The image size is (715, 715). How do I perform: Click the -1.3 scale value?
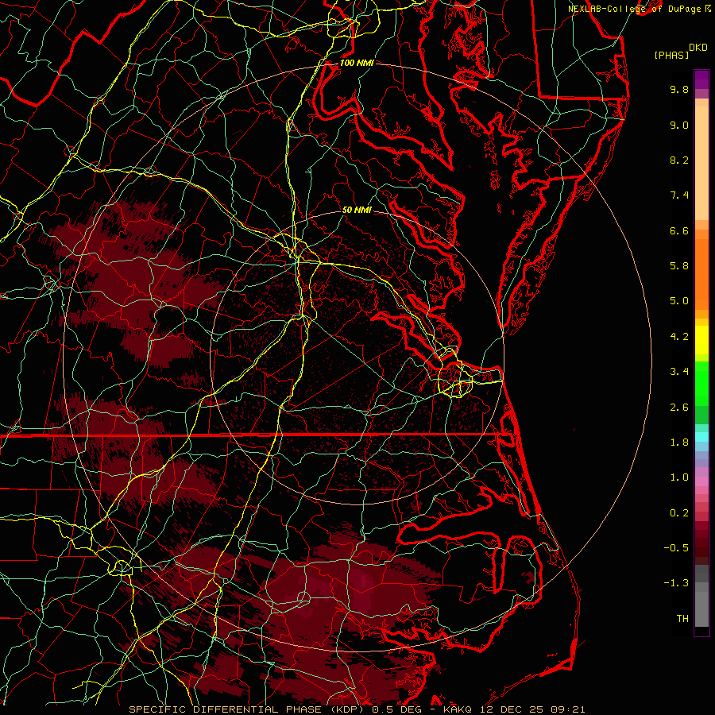click(x=676, y=583)
